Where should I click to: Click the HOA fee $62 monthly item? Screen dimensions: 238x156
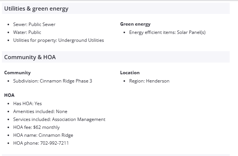[x=36, y=127]
